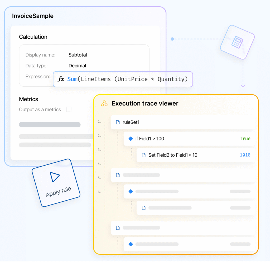This screenshot has height=264, width=270.
Task: Click the Expression label
Action: (38, 77)
